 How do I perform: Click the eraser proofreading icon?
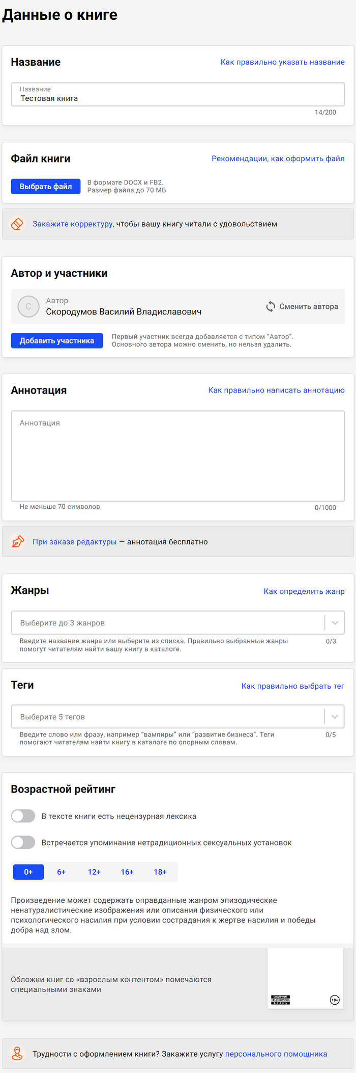pos(17,224)
